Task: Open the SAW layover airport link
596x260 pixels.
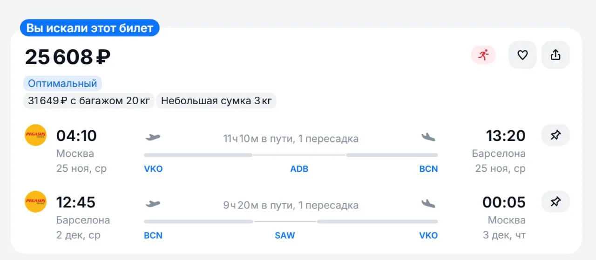Action: pyautogui.click(x=285, y=235)
